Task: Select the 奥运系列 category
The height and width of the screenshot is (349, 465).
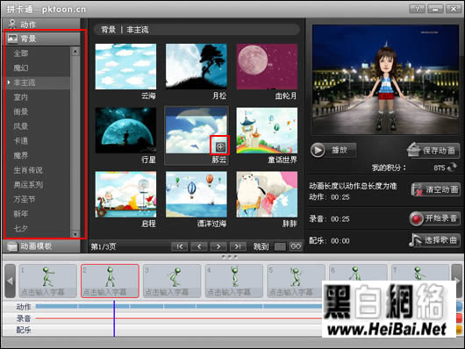Action: pos(28,185)
